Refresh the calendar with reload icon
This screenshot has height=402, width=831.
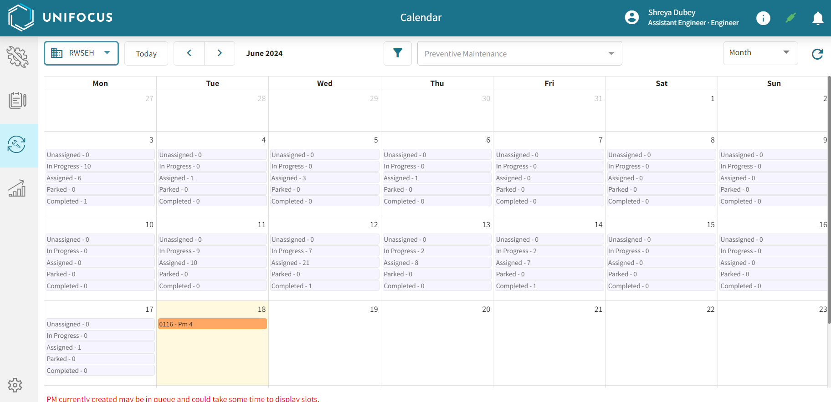[817, 54]
